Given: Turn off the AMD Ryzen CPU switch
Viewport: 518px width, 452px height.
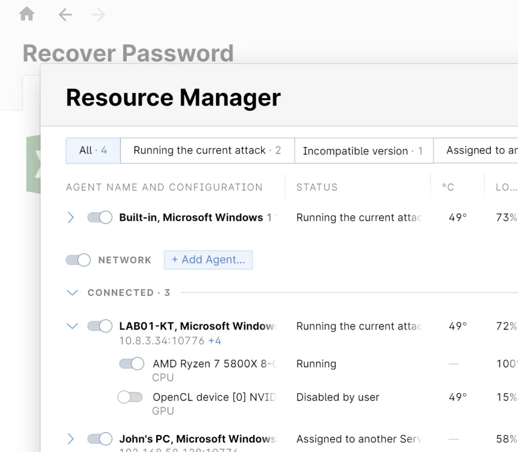Looking at the screenshot, I should point(131,364).
